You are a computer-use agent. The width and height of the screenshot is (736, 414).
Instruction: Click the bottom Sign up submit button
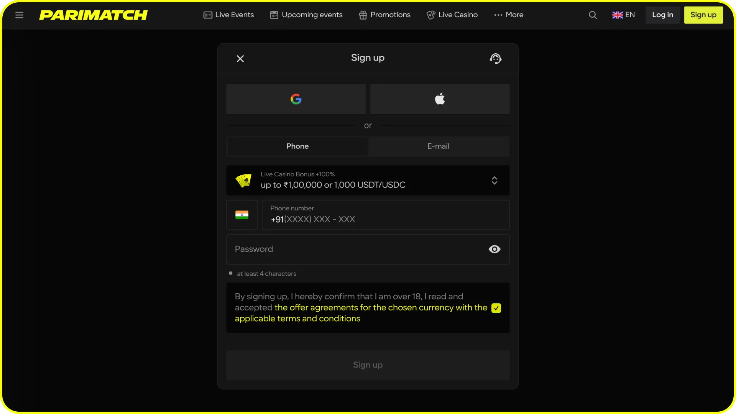click(x=368, y=365)
